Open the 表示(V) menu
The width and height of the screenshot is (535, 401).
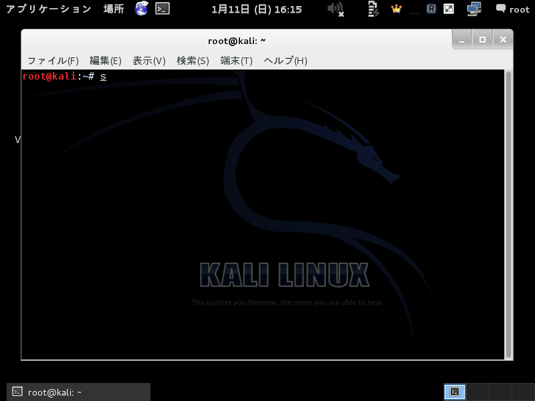click(x=149, y=61)
